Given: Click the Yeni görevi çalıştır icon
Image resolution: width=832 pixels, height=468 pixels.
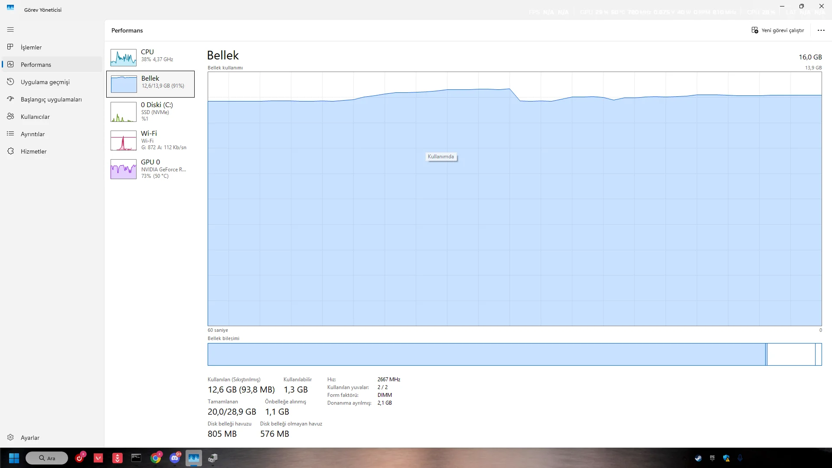Looking at the screenshot, I should pos(755,30).
